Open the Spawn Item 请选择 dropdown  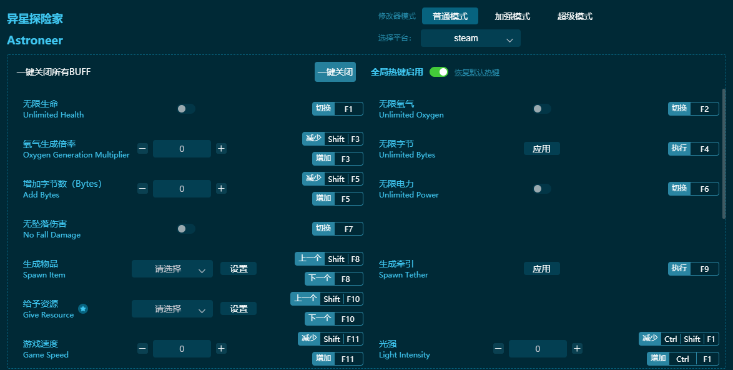[172, 268]
